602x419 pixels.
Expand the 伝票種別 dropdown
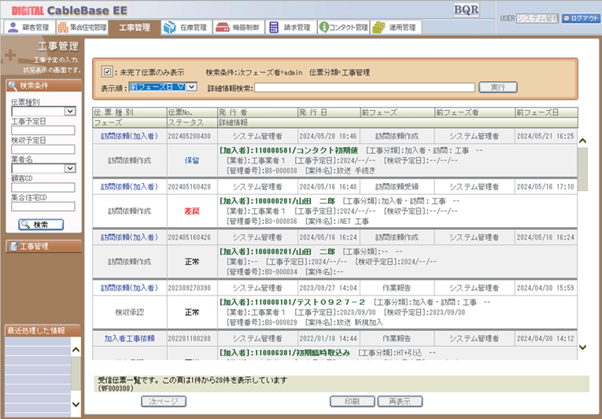click(x=70, y=112)
